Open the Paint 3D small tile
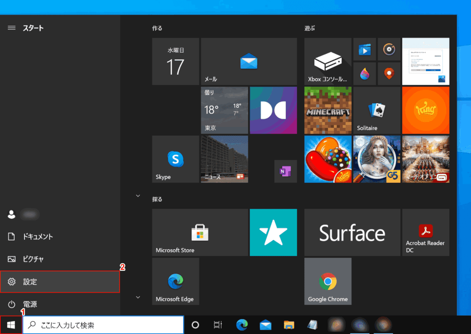This screenshot has width=471, height=334. coord(365,73)
